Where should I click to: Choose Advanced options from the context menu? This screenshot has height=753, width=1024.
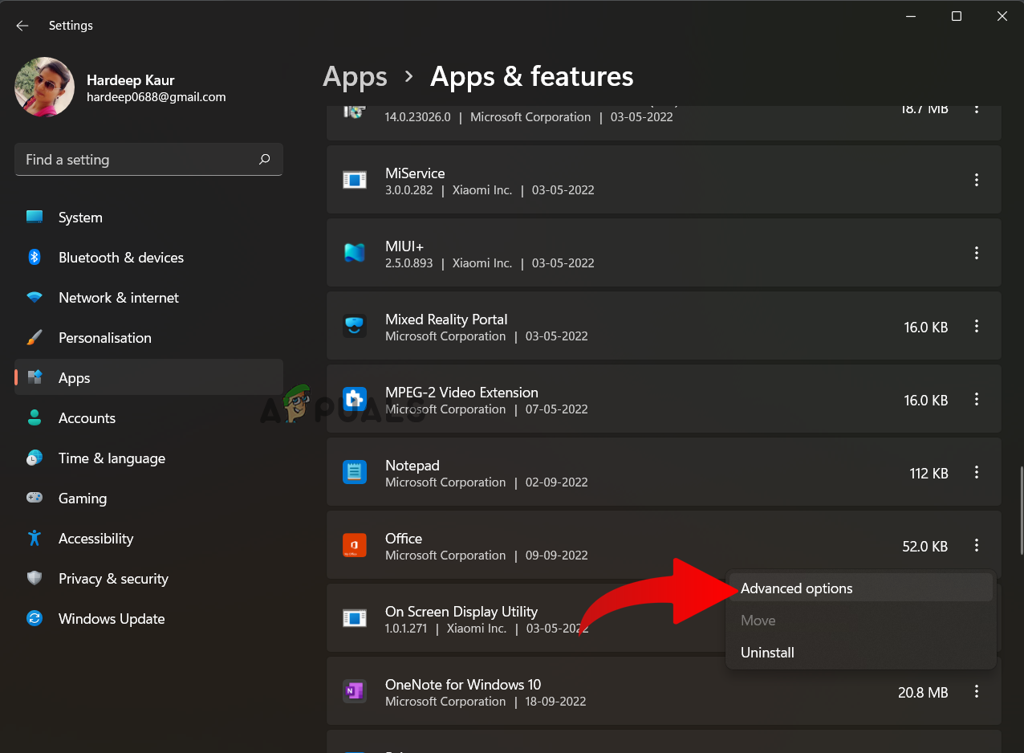(x=796, y=588)
